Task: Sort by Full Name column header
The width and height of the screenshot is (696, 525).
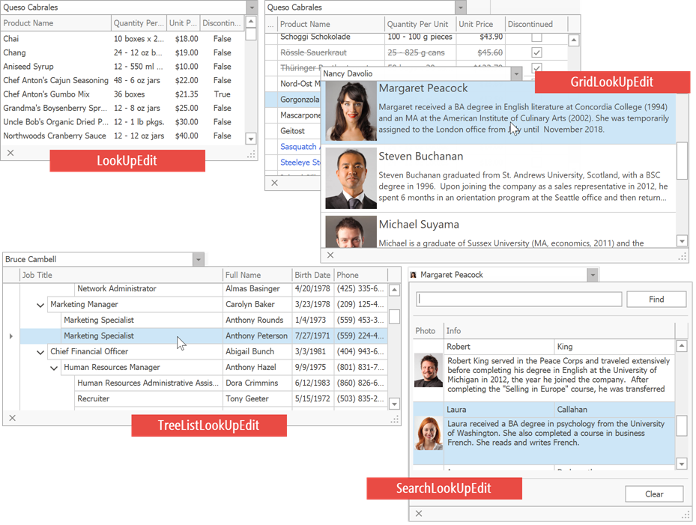Action: pos(257,275)
